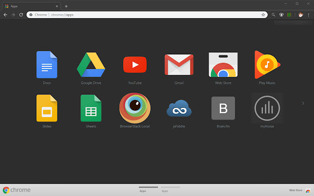Viewport: 314px width, 196px height.
Task: Open the green bracket extension icon
Action: pos(289,15)
